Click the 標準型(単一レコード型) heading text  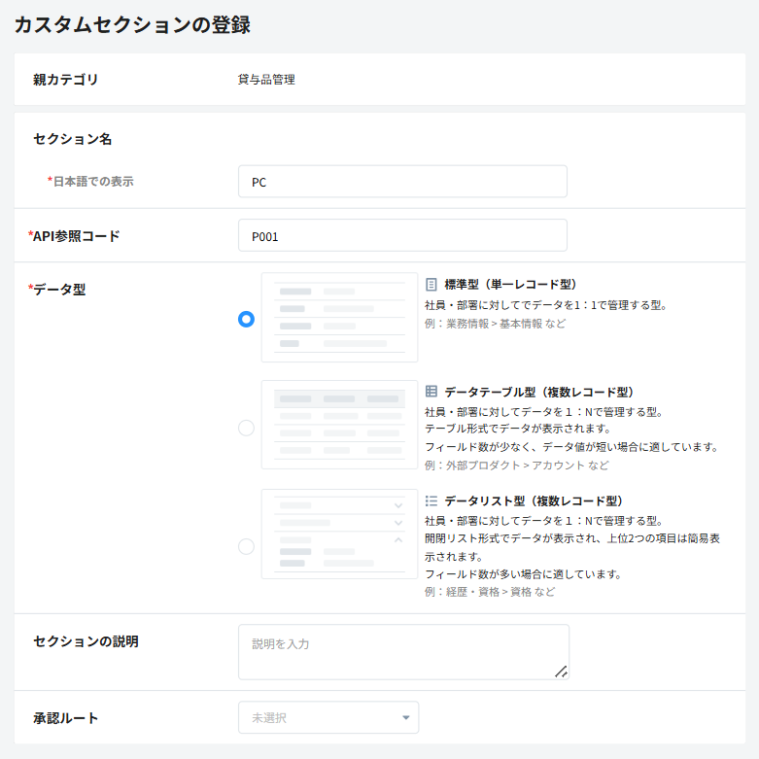[x=510, y=285]
